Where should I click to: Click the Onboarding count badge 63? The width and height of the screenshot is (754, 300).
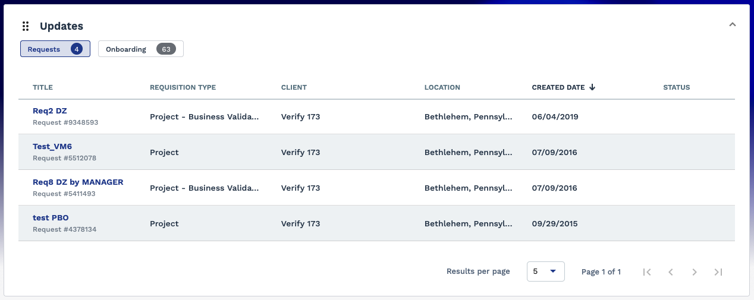click(x=166, y=49)
